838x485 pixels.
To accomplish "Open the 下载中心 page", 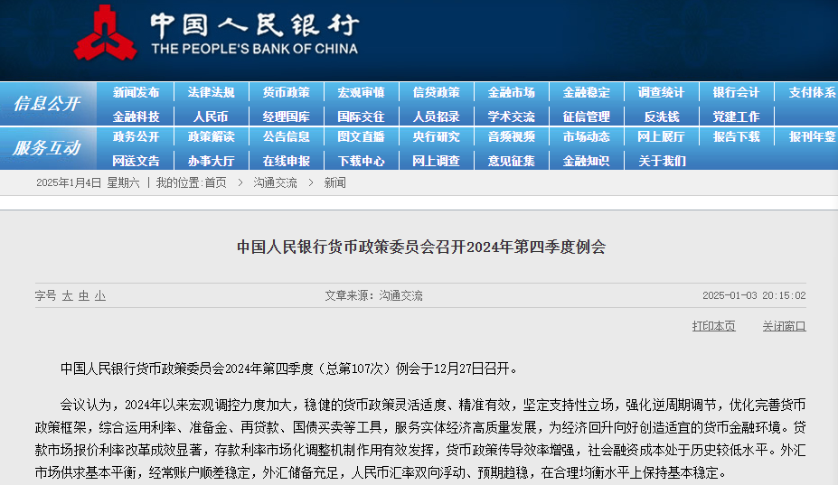I will pos(361,161).
